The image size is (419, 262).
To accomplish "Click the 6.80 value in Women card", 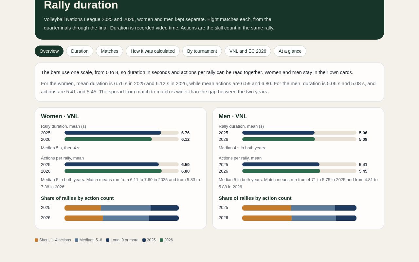I will click(186, 171).
